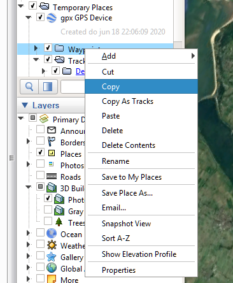Choose Sort A-Z menu entry

[141, 238]
